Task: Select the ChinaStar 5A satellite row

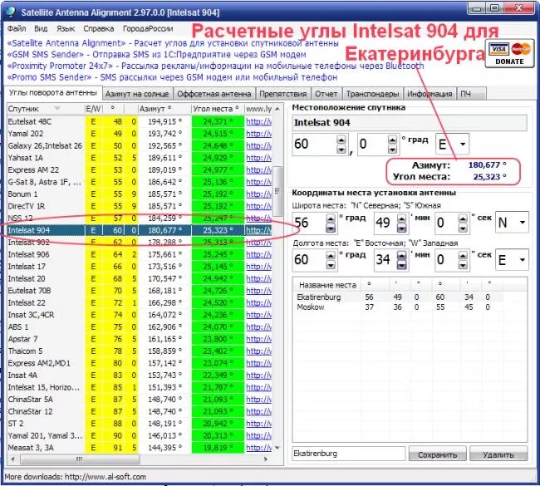Action: pyautogui.click(x=140, y=400)
